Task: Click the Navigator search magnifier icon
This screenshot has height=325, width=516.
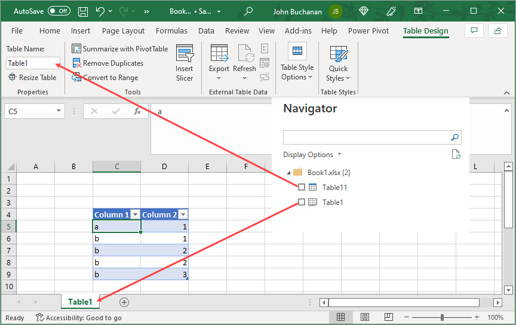Action: (x=454, y=137)
